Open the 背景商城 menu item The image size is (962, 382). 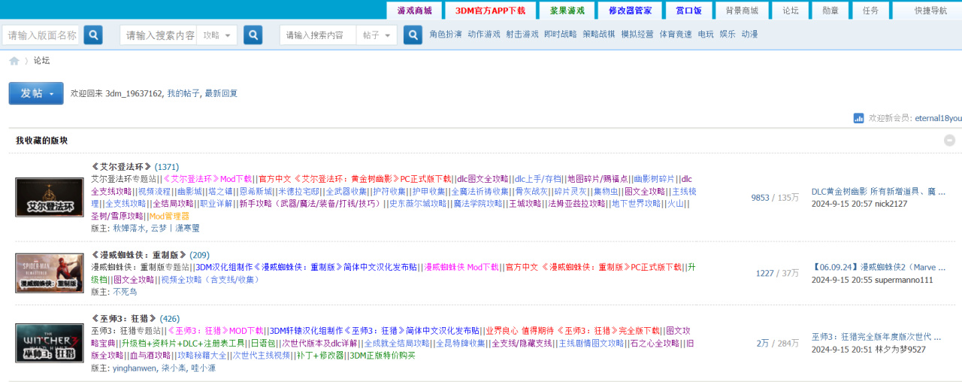[742, 11]
